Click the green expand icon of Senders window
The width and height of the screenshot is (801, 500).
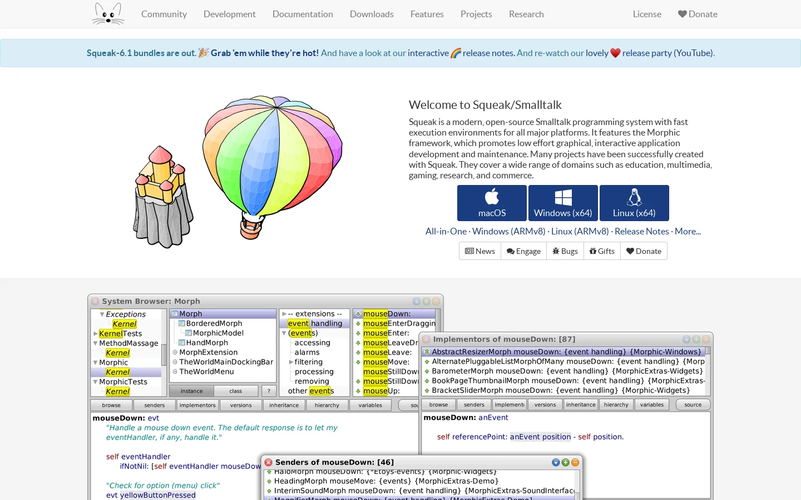tap(566, 462)
